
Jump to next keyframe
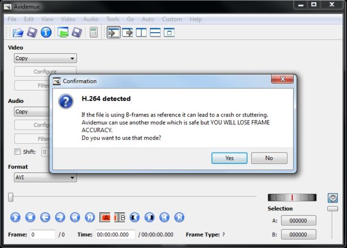(90, 217)
